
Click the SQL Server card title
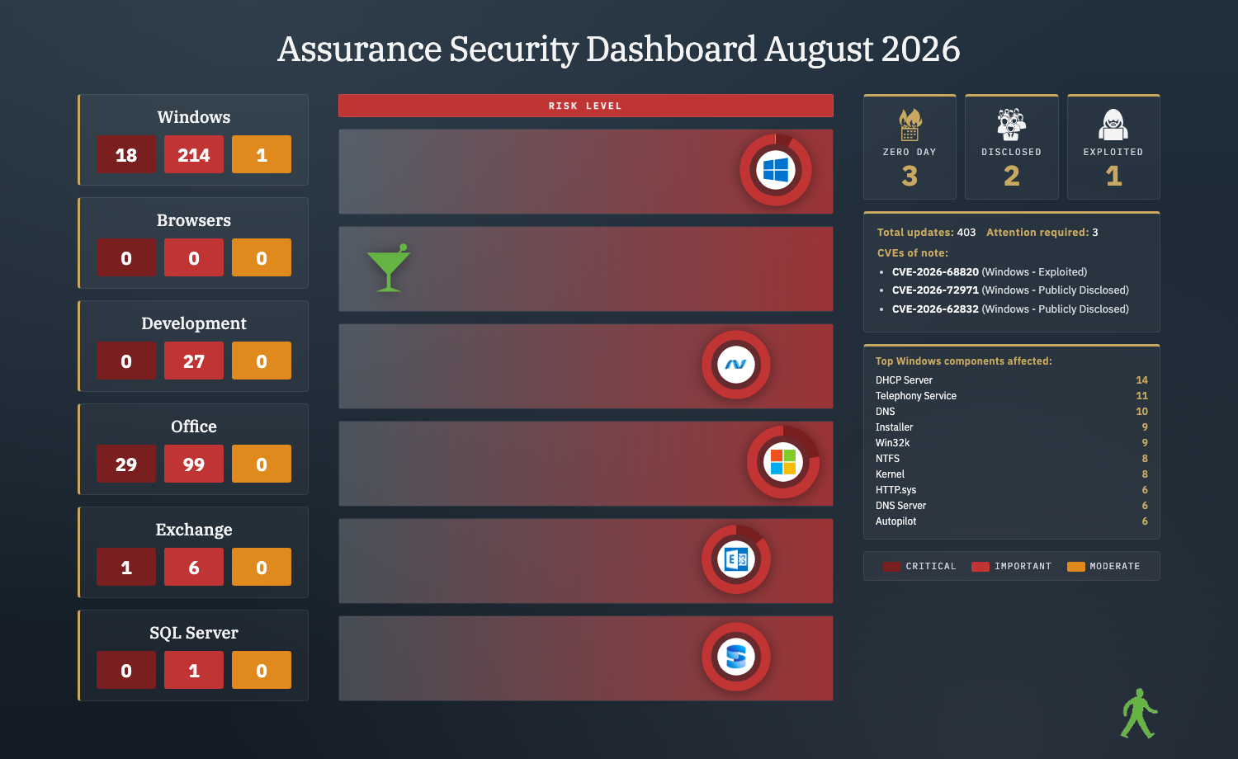(x=194, y=633)
